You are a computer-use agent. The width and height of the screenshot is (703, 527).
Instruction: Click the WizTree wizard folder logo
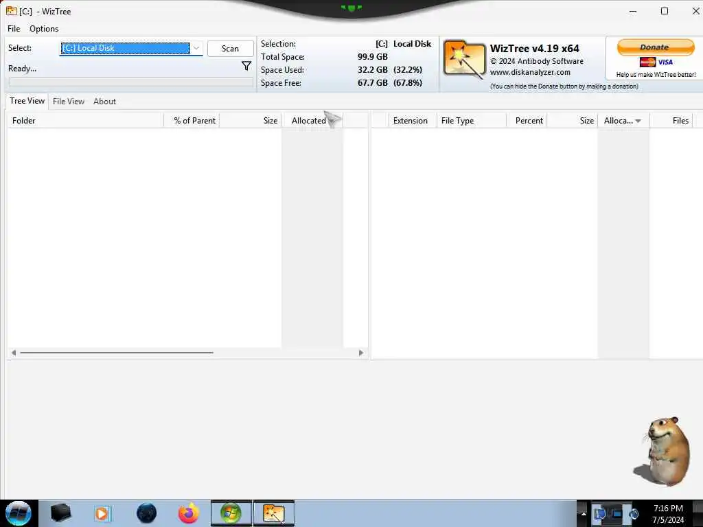pos(464,59)
